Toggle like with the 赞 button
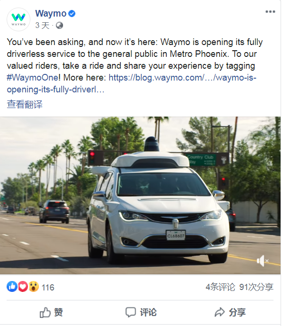 tap(51, 312)
